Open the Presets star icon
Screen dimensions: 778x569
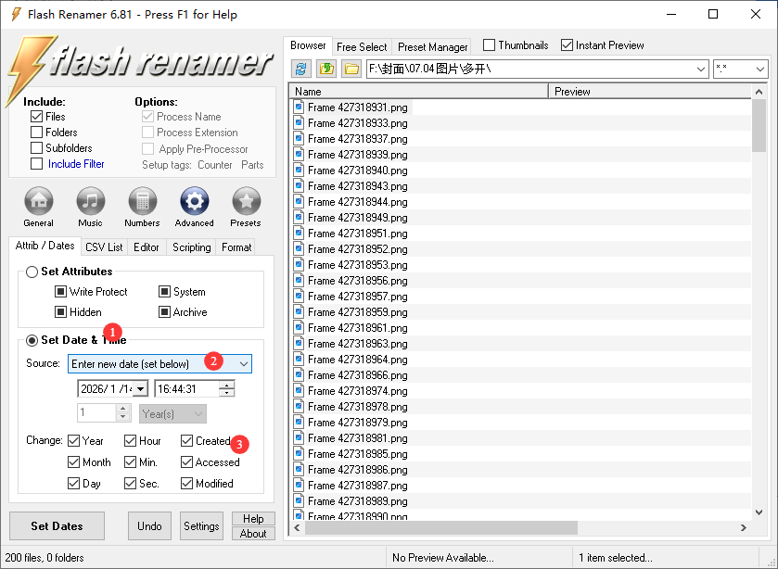[x=246, y=201]
